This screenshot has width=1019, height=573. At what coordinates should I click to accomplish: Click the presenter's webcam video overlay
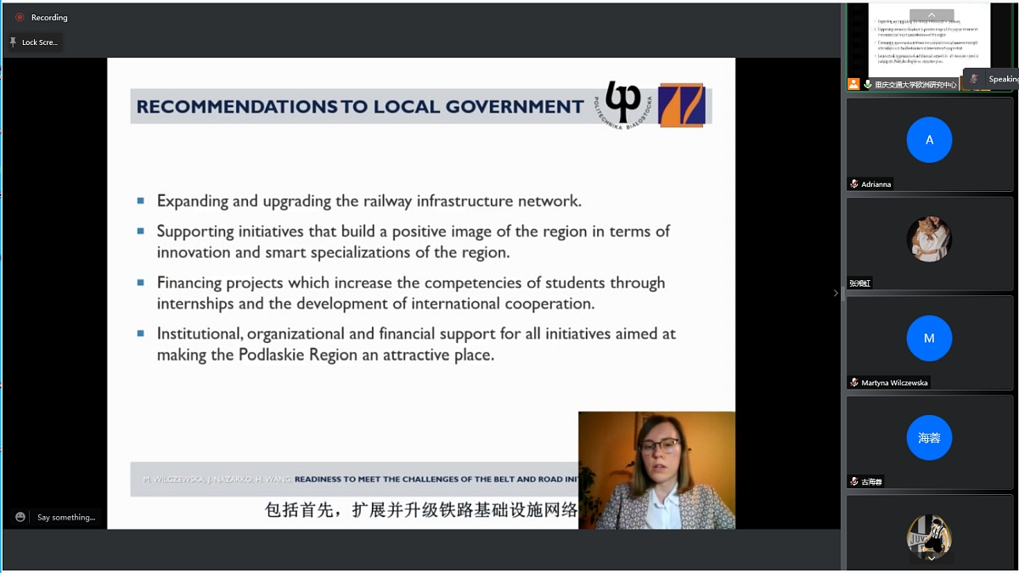656,470
